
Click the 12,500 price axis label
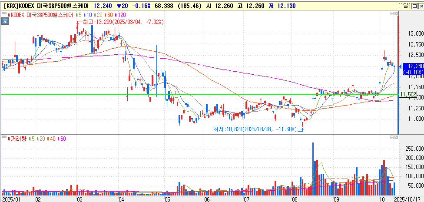click(416, 55)
